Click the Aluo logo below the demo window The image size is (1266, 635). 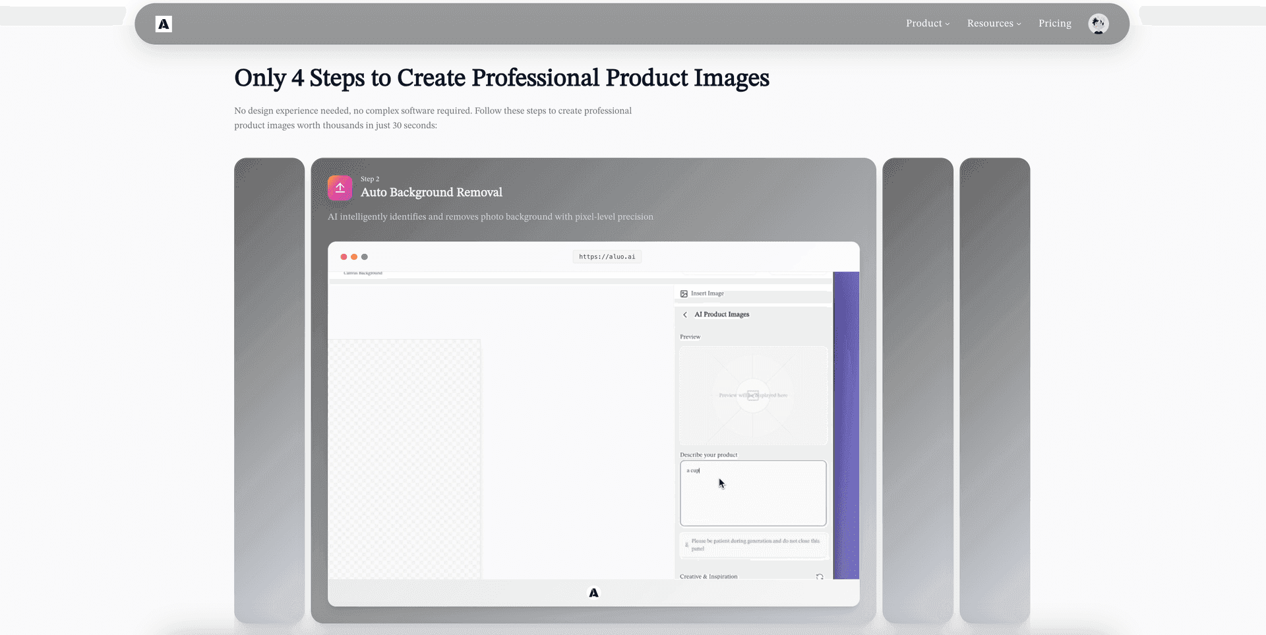click(593, 593)
